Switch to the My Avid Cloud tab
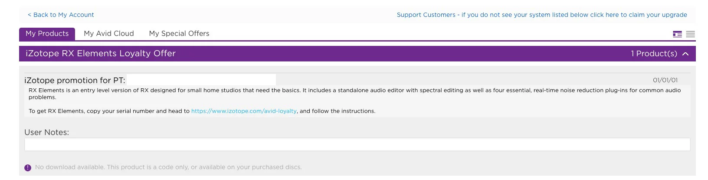 tap(109, 34)
